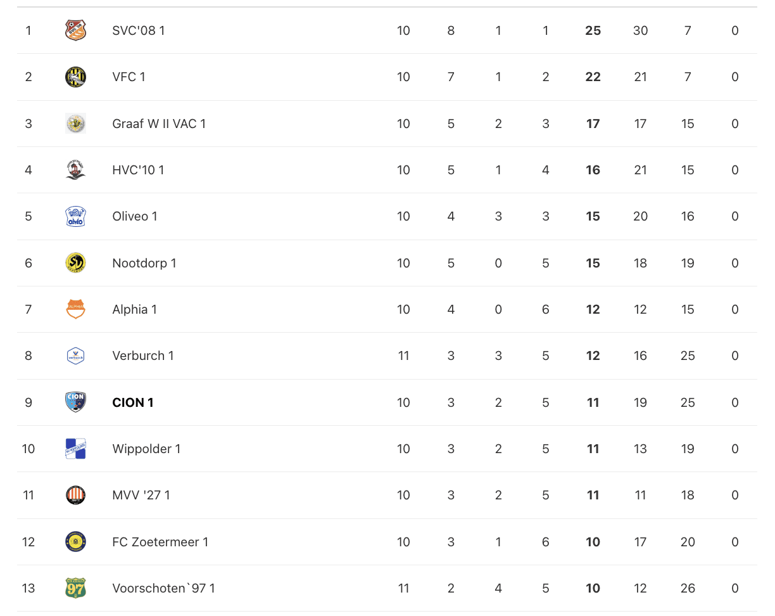The height and width of the screenshot is (616, 775).
Task: Click the Verburch club emblem
Action: click(x=75, y=356)
